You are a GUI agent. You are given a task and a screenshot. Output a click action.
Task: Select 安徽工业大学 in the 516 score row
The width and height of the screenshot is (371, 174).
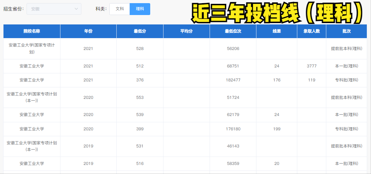(x=32, y=164)
